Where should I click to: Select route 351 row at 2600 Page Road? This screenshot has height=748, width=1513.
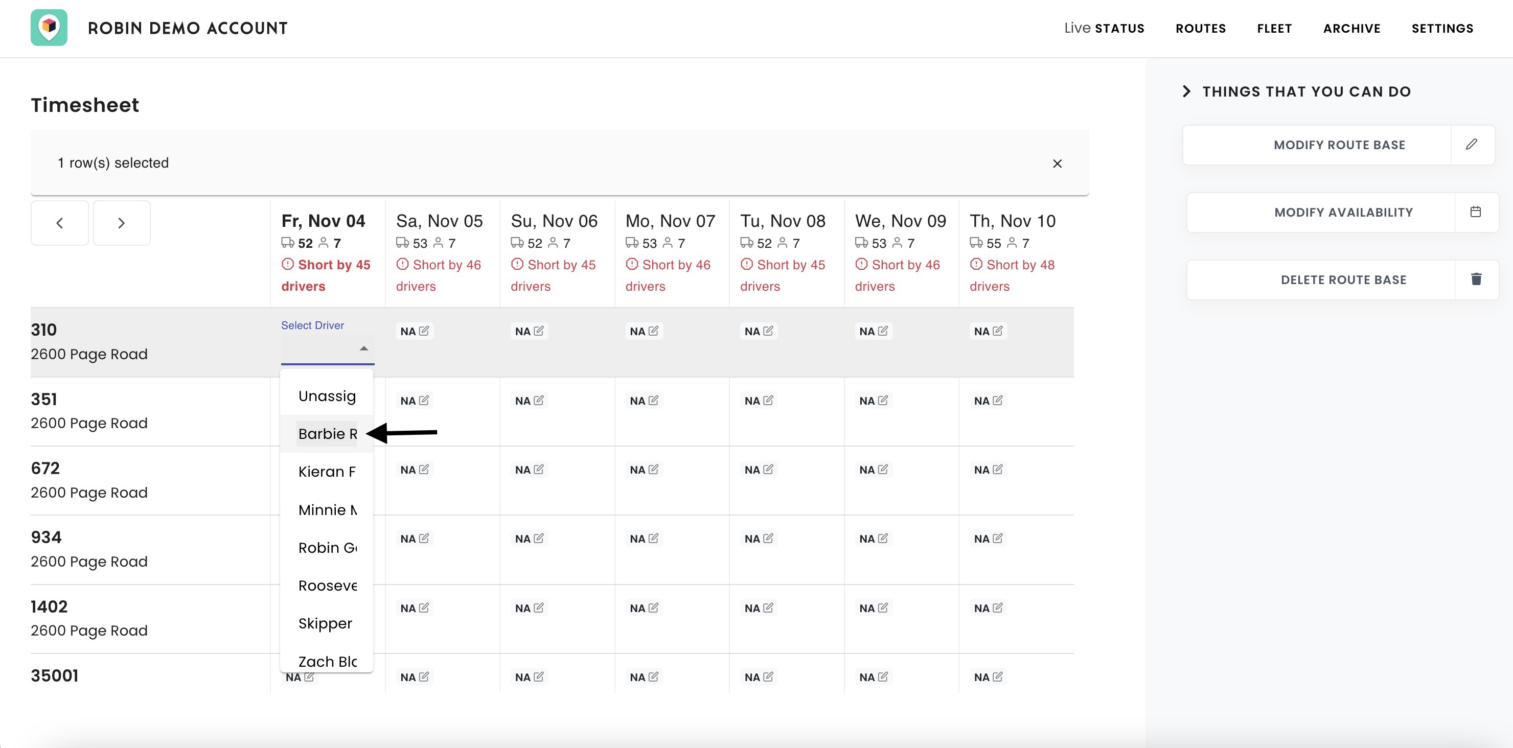coord(89,411)
